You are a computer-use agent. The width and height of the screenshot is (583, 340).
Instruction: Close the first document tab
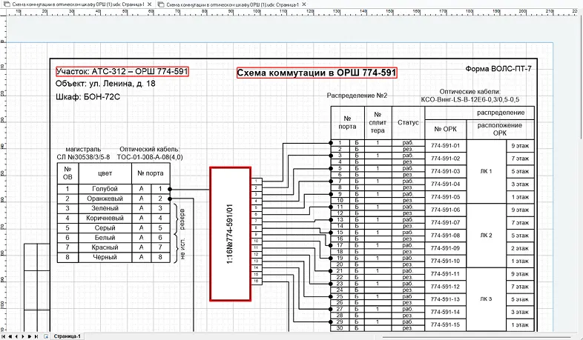tap(150, 4)
